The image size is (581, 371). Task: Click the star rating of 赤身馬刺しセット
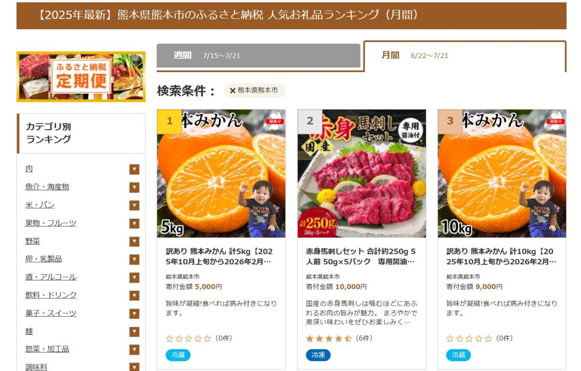point(329,338)
